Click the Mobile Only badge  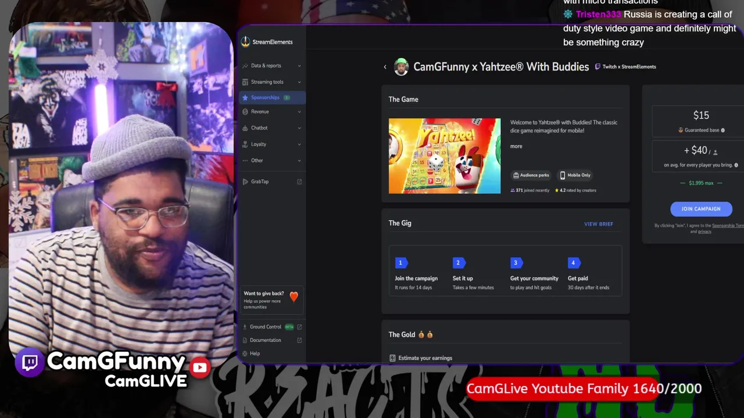pyautogui.click(x=575, y=175)
